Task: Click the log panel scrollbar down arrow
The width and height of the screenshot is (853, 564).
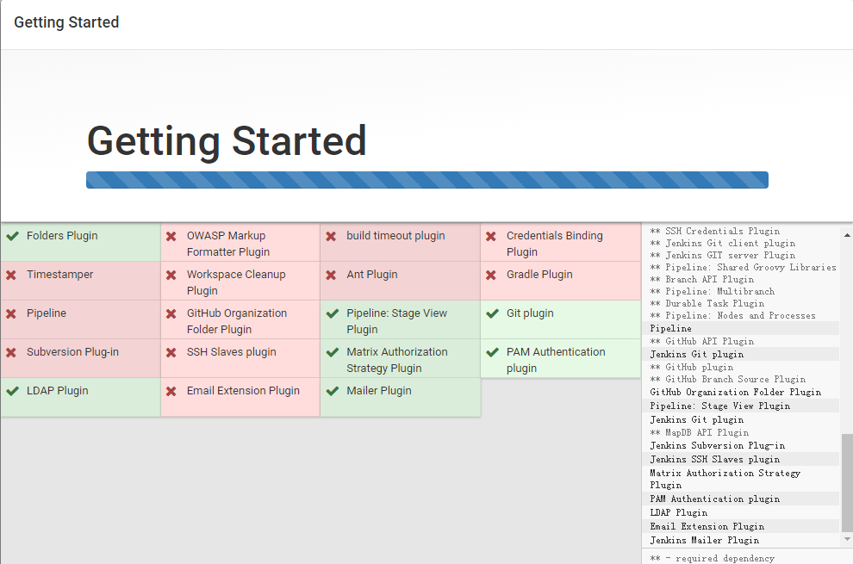Action: tap(847, 539)
